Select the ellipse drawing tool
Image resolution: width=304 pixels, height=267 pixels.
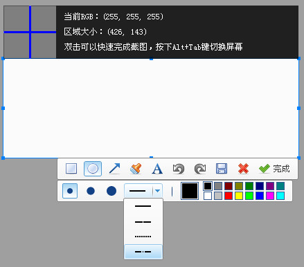tap(93, 169)
